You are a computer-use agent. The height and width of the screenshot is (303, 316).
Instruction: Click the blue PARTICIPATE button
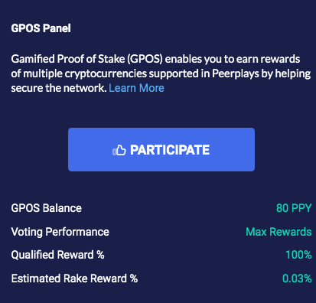[x=161, y=149]
